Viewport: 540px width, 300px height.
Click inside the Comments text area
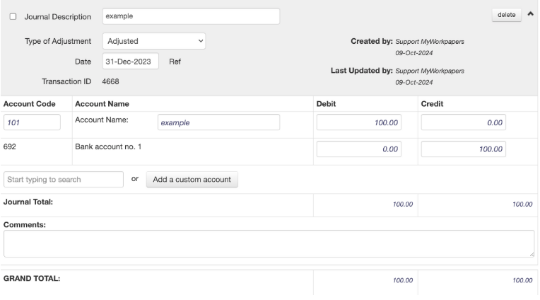tap(269, 243)
